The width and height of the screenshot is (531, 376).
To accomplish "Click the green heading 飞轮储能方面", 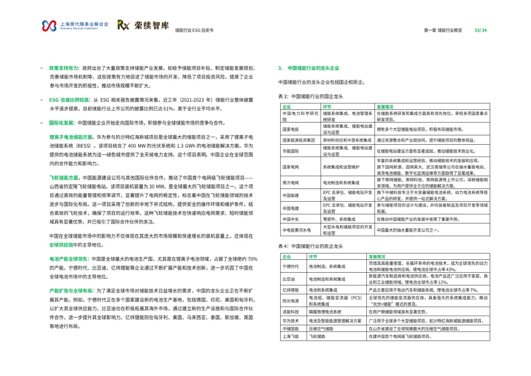I will (63, 178).
